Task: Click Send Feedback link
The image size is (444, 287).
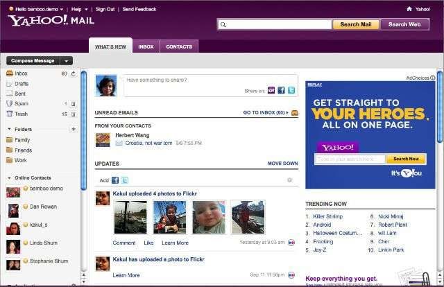Action: point(139,9)
